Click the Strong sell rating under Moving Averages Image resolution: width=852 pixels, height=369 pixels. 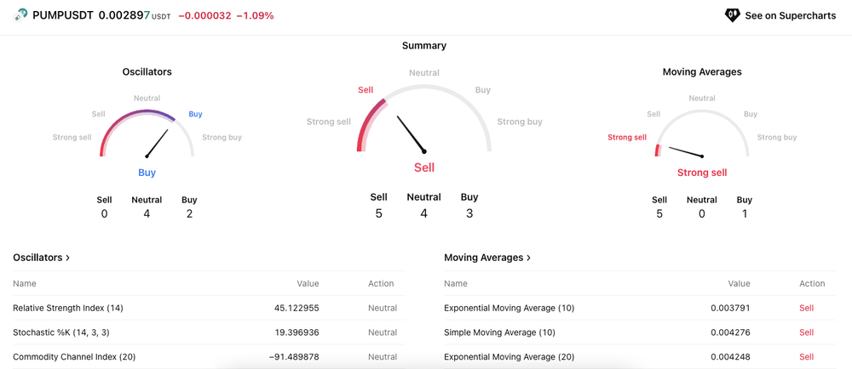702,173
